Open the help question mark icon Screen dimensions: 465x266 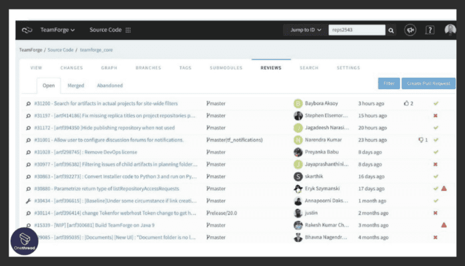(430, 30)
